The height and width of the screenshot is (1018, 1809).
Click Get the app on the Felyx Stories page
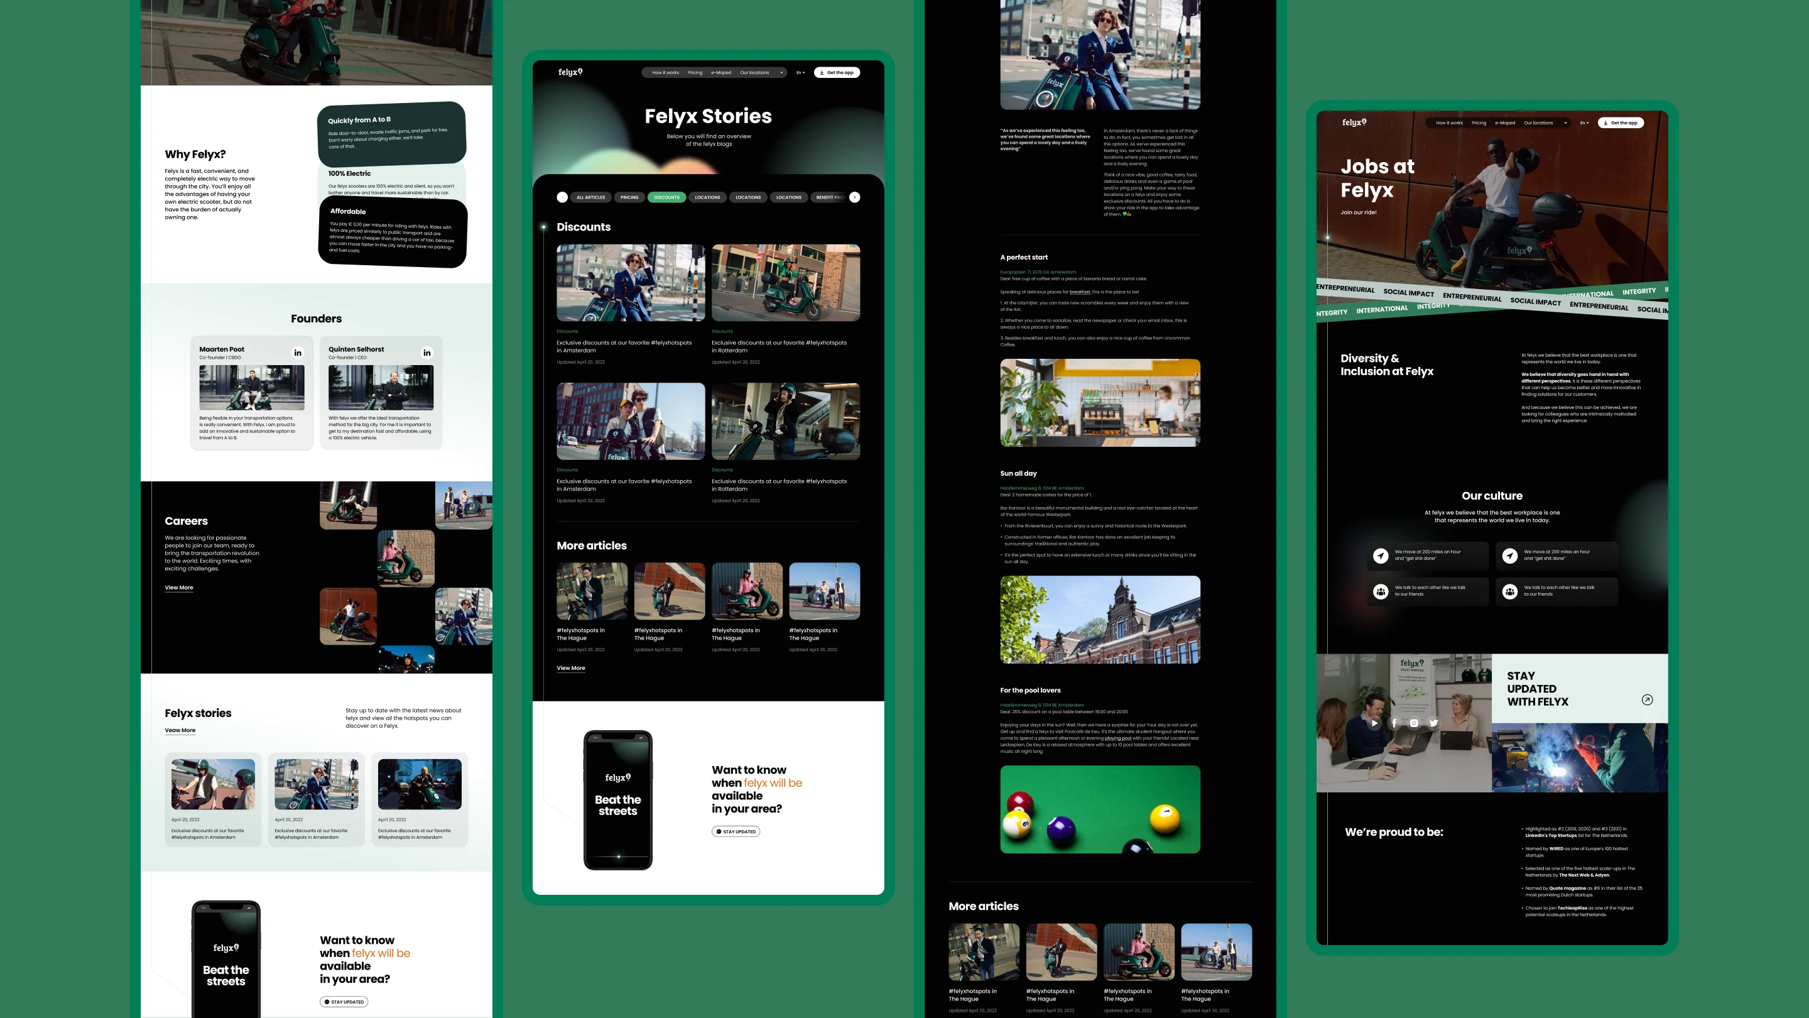pos(837,72)
